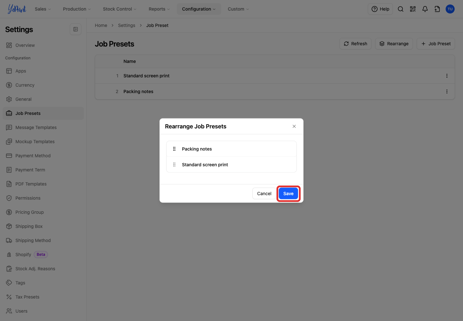Click the Currency dollar icon in the sidebar

click(x=9, y=85)
